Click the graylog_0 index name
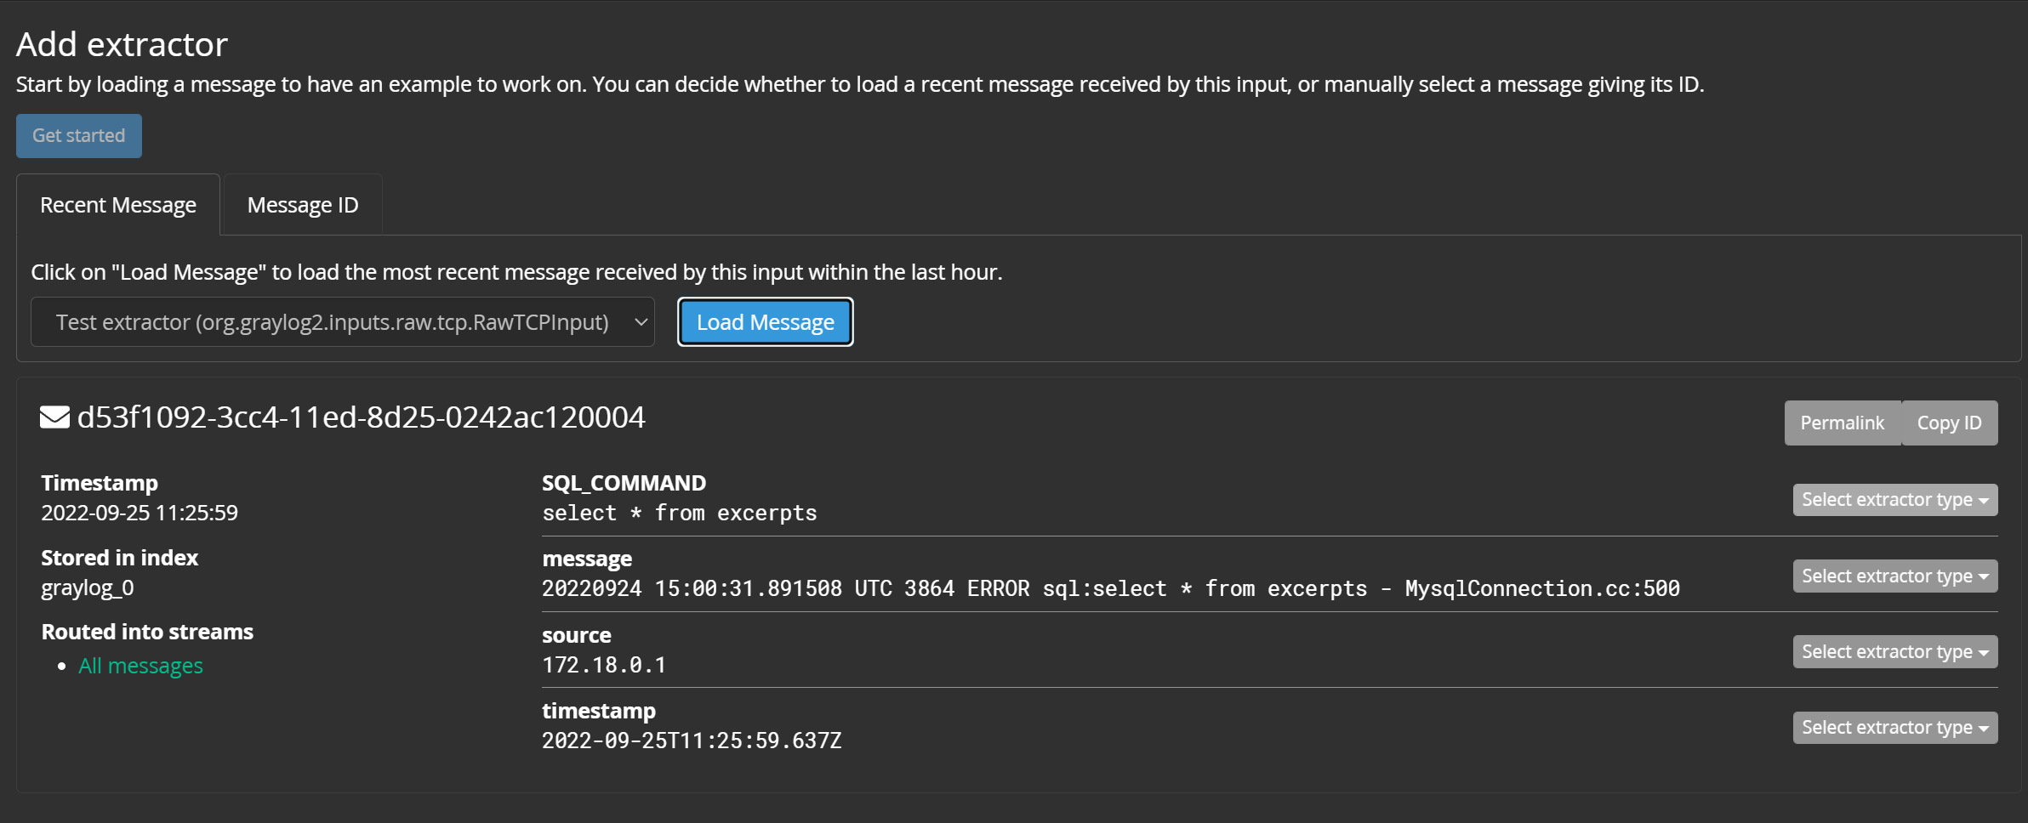 tap(88, 588)
